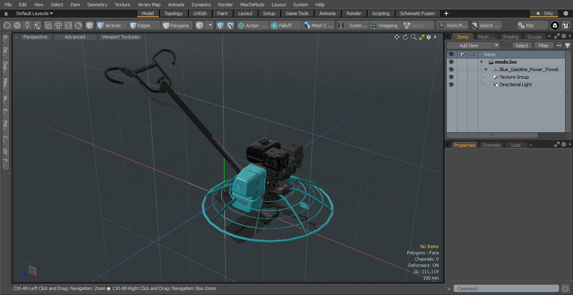The height and width of the screenshot is (295, 573).
Task: Switch to the UVEdit layout tab
Action: click(200, 13)
